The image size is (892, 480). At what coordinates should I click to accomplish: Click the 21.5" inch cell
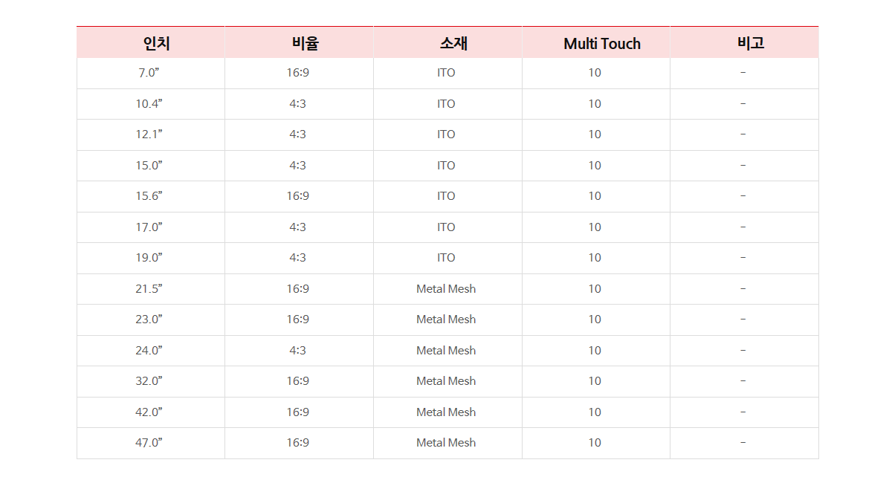point(151,289)
